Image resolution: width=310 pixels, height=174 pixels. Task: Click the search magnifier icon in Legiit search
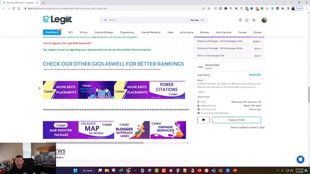106,20
